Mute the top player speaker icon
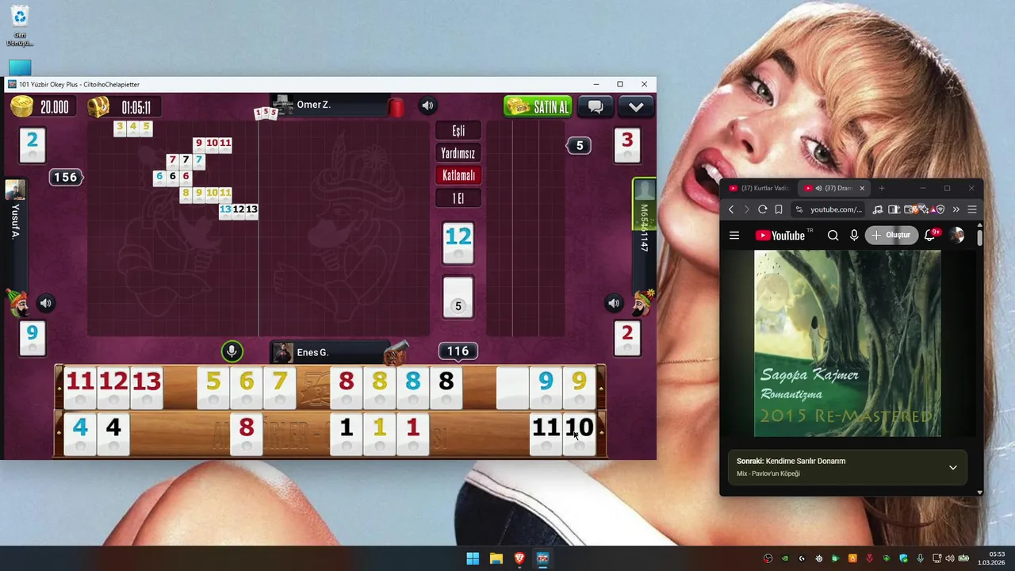The height and width of the screenshot is (571, 1015). [427, 105]
